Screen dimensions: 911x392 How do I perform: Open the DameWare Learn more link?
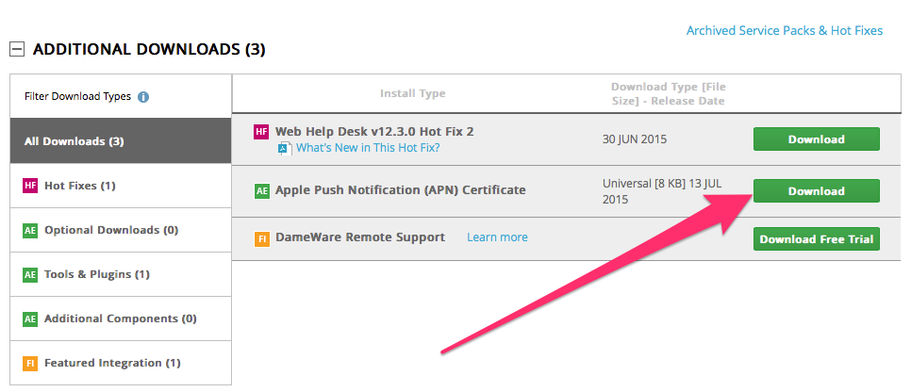(x=497, y=237)
